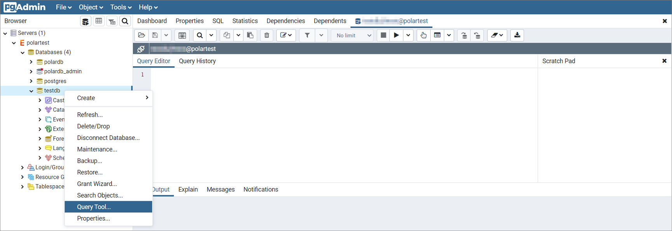Click the connection status icon beside @polartest

[141, 49]
